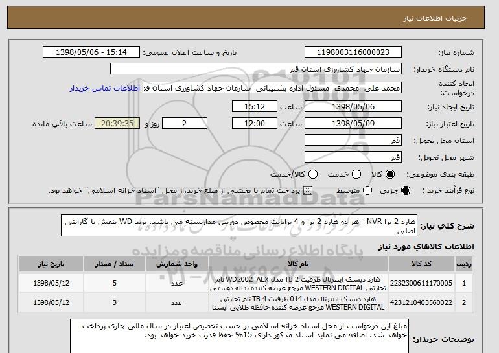Click need date 1398/05/12 in row 2
The height and width of the screenshot is (353, 499).
51,302
